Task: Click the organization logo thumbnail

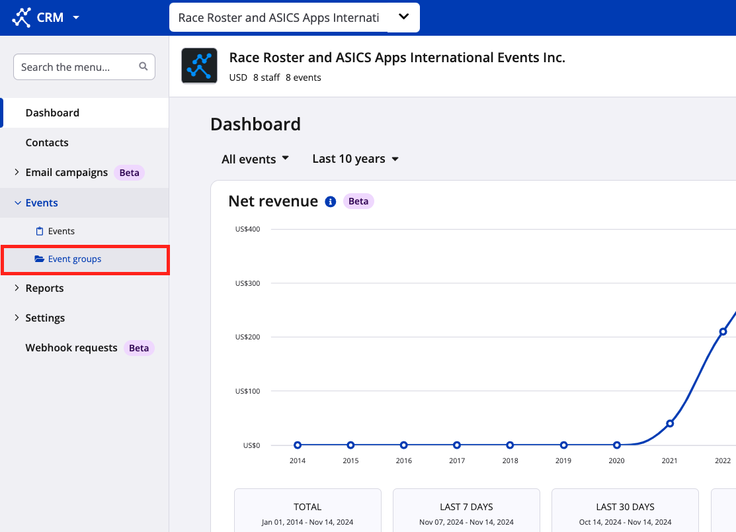Action: [x=199, y=66]
